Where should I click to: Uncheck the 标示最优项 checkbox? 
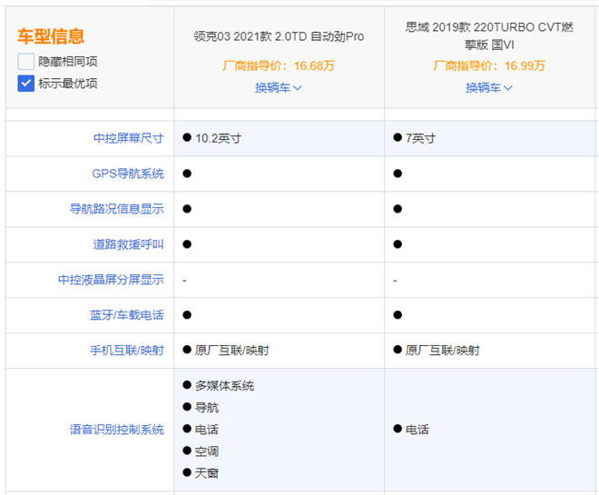tap(26, 84)
